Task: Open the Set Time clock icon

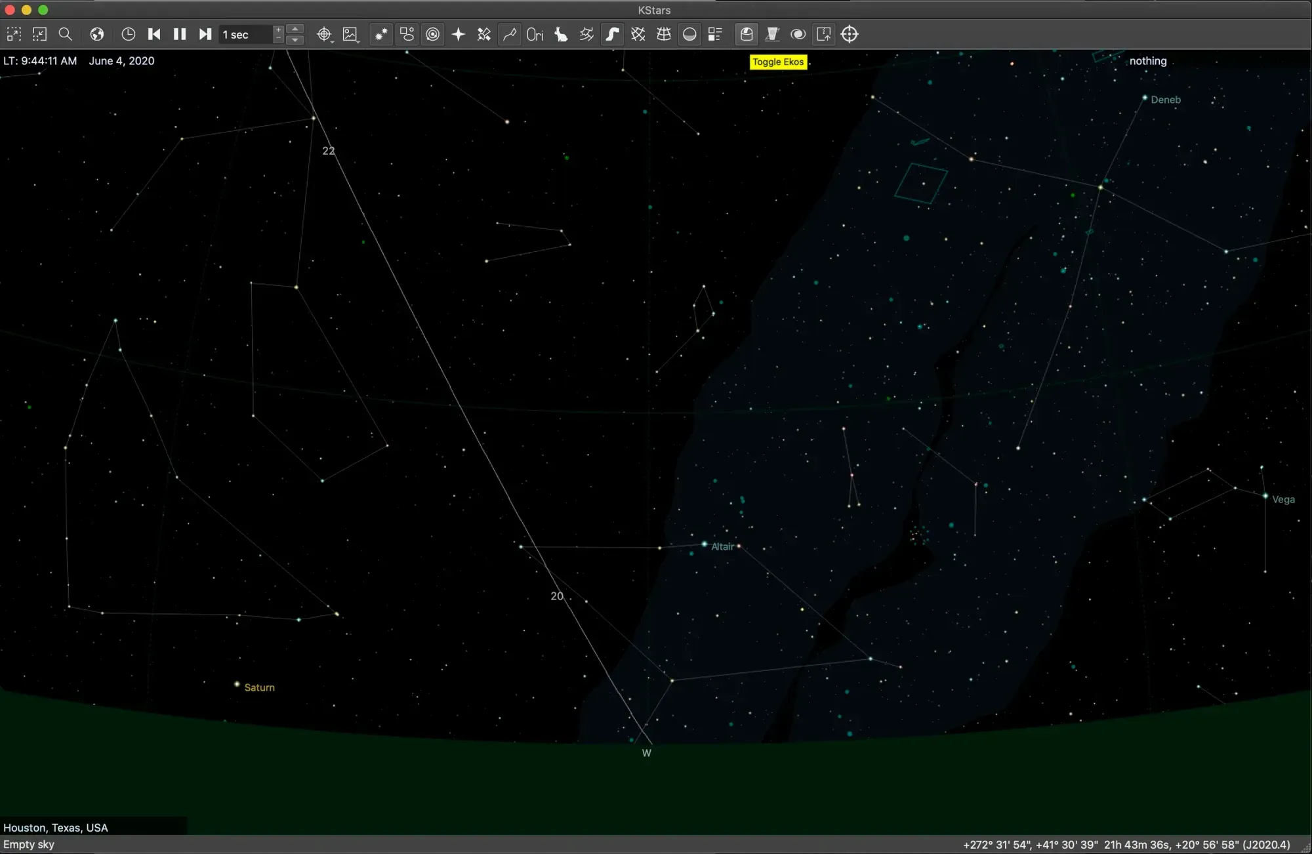Action: (x=129, y=34)
